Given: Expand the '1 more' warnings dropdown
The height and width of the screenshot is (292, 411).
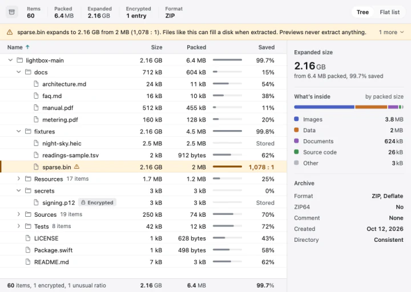Looking at the screenshot, I should [x=391, y=32].
